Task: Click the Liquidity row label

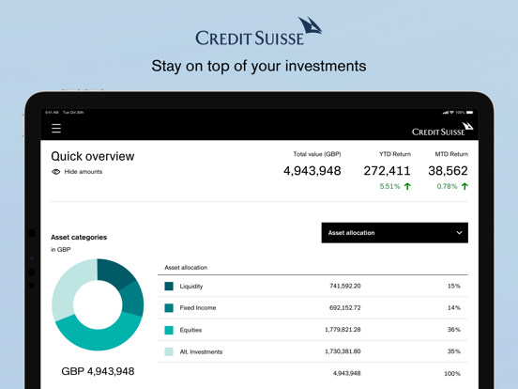Action: tap(191, 287)
